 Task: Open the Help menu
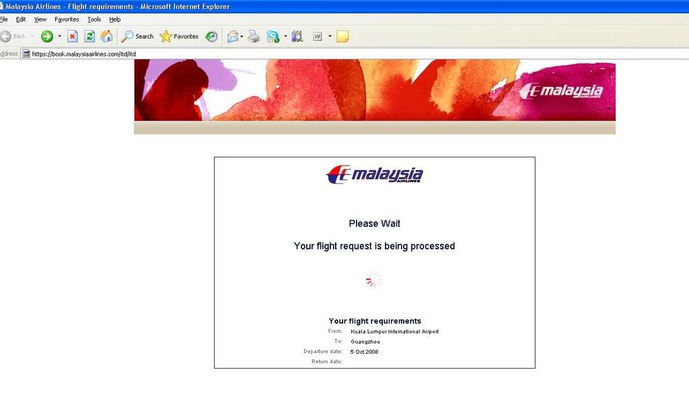pyautogui.click(x=114, y=20)
